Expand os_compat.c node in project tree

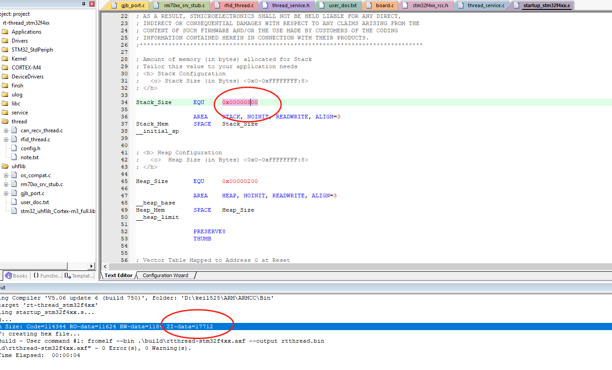[x=6, y=175]
